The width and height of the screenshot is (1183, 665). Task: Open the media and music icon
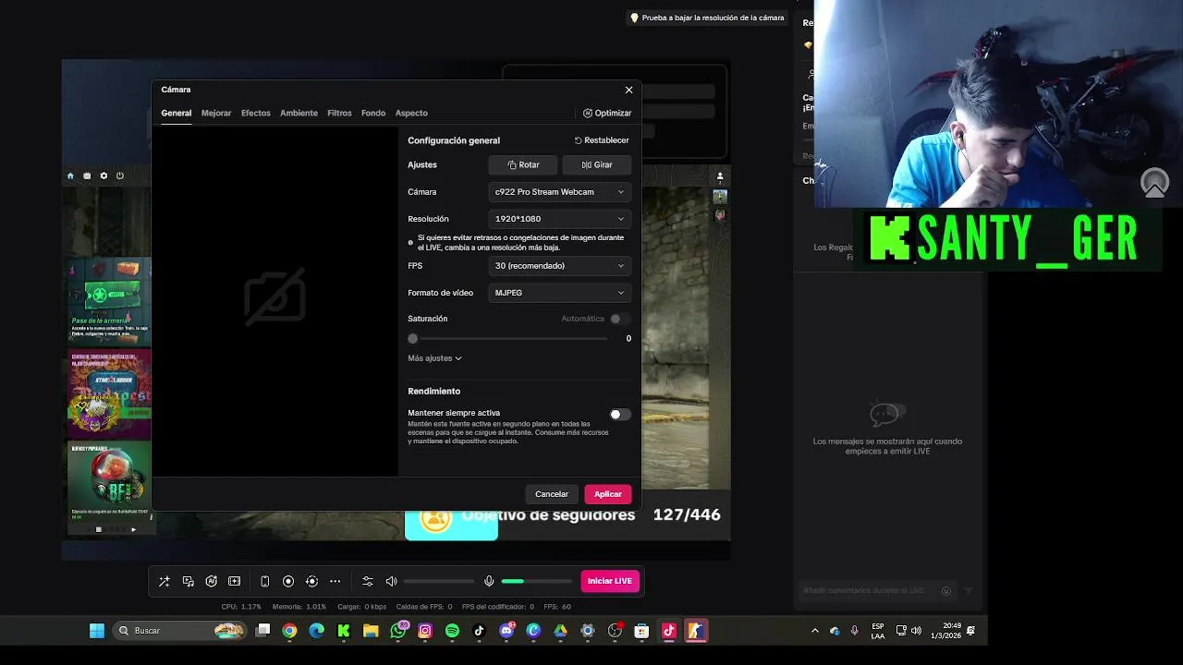(x=189, y=581)
